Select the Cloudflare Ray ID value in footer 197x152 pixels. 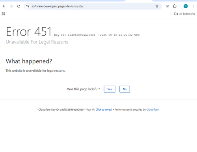click(x=72, y=109)
